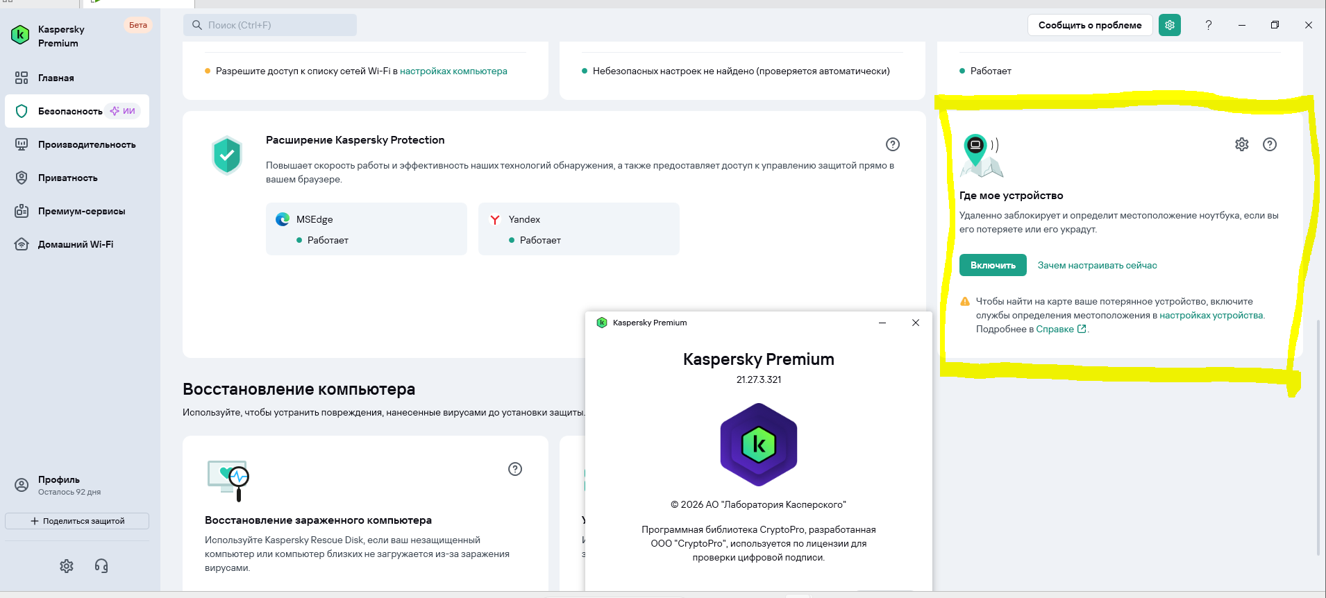Click the Сообщить о проблеме button
Viewport: 1326px width, 598px height.
click(1090, 25)
